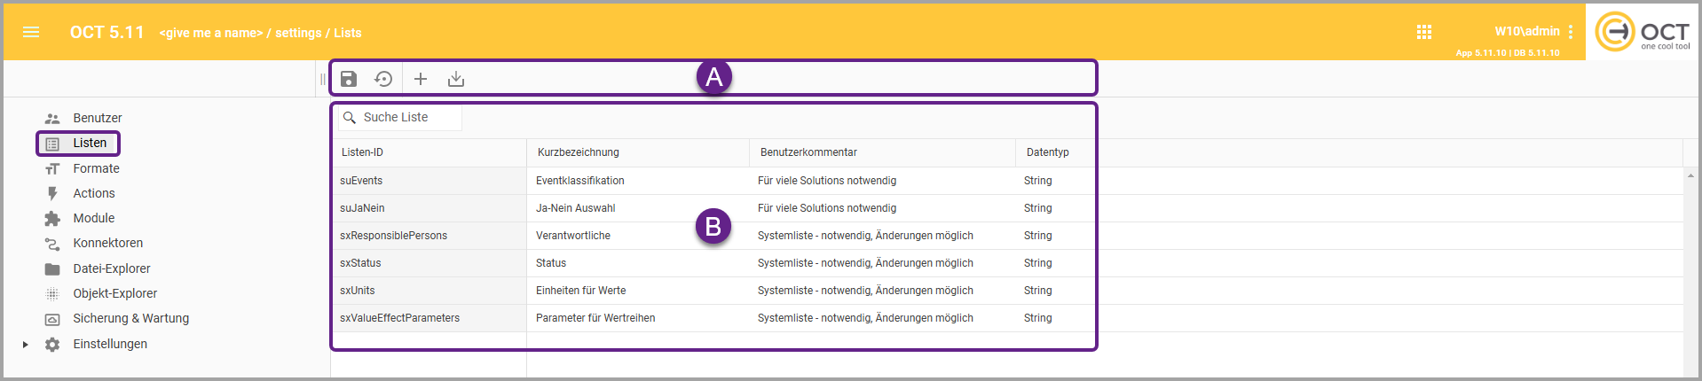Click into the Suche Liste field

coord(408,117)
